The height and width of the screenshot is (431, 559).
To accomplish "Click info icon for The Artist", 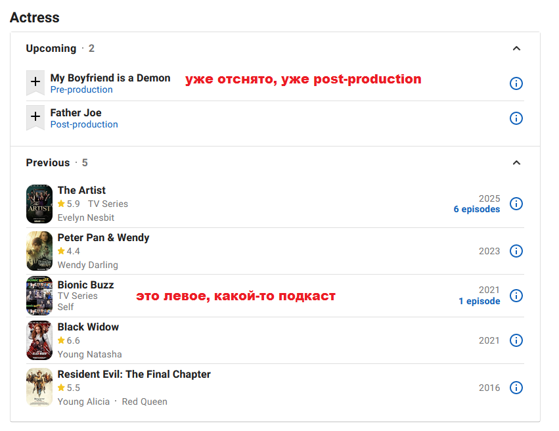I will click(x=516, y=204).
